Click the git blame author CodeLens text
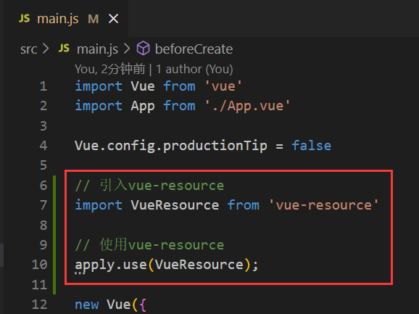This screenshot has width=419, height=314. [x=154, y=69]
